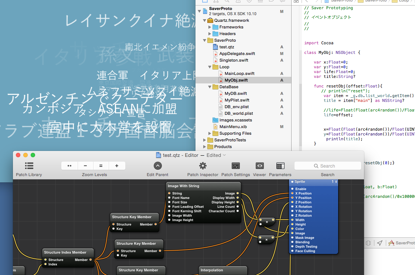Collapse the DataBase folder

(210, 87)
